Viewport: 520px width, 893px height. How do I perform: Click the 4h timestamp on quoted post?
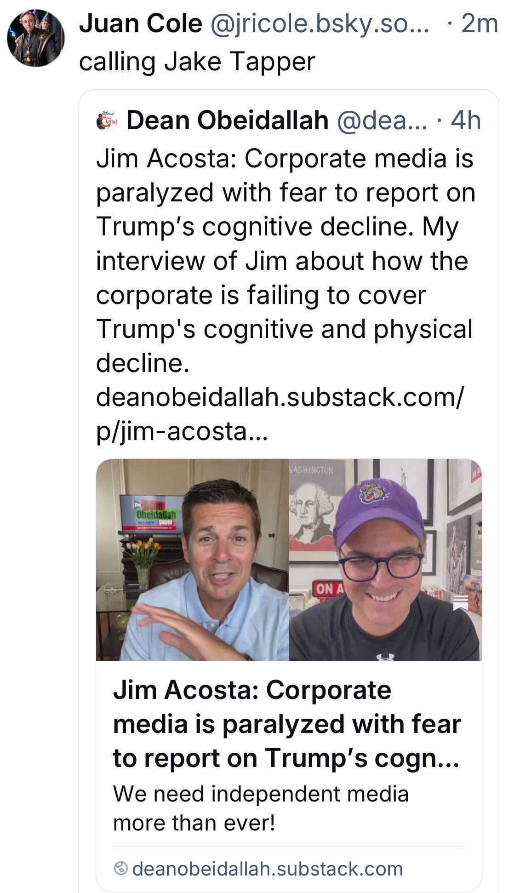click(466, 120)
